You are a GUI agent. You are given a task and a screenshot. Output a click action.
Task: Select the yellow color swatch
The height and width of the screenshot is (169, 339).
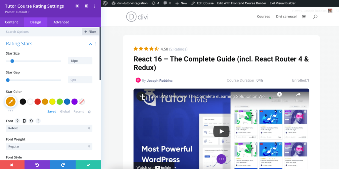point(52,102)
